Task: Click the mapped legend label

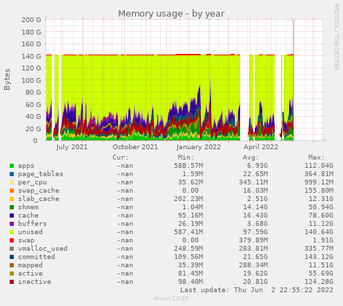Action: tap(30, 265)
